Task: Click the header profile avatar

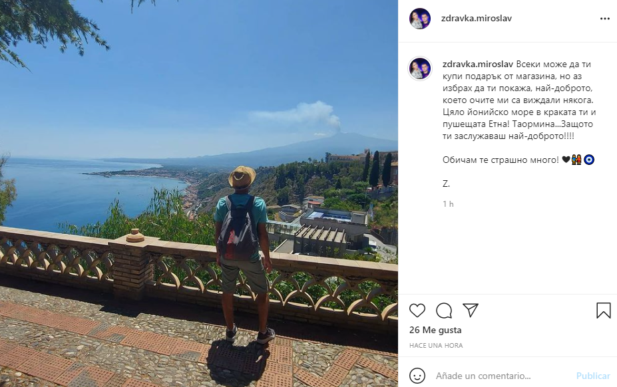Action: [x=420, y=19]
